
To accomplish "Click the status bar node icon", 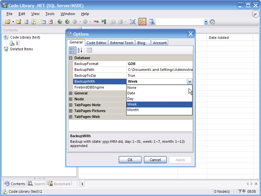I will 5,191.
